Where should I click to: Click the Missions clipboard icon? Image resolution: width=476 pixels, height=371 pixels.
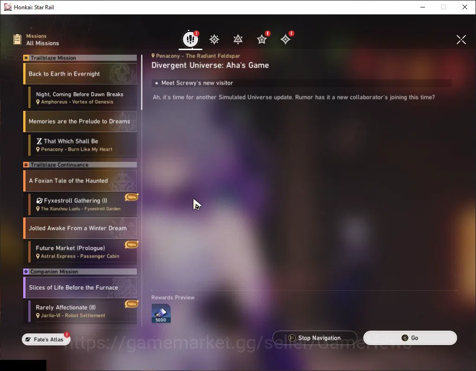coord(18,39)
